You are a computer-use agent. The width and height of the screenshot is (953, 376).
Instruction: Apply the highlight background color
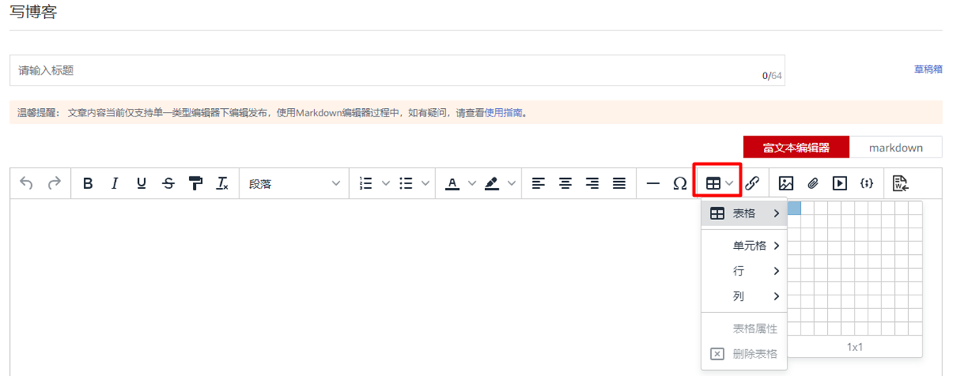(x=492, y=183)
